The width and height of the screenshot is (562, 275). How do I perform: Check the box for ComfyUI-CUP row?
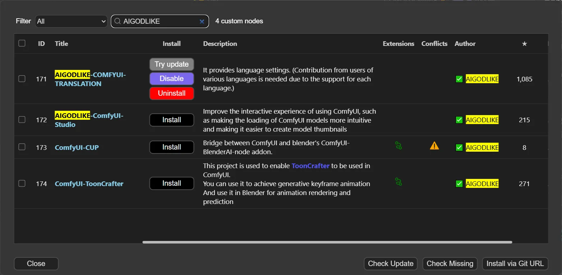(x=22, y=147)
